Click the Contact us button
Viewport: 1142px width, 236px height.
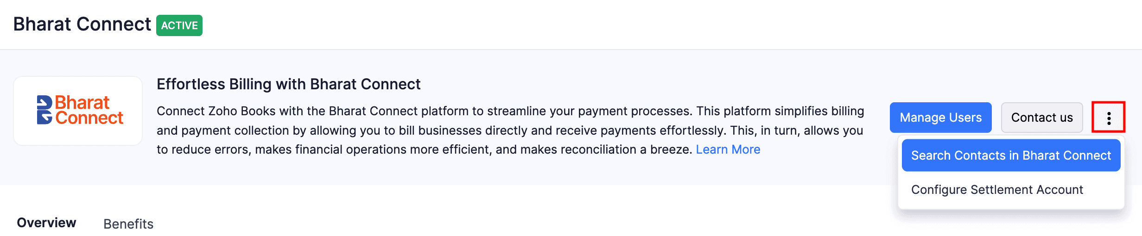pyautogui.click(x=1041, y=118)
